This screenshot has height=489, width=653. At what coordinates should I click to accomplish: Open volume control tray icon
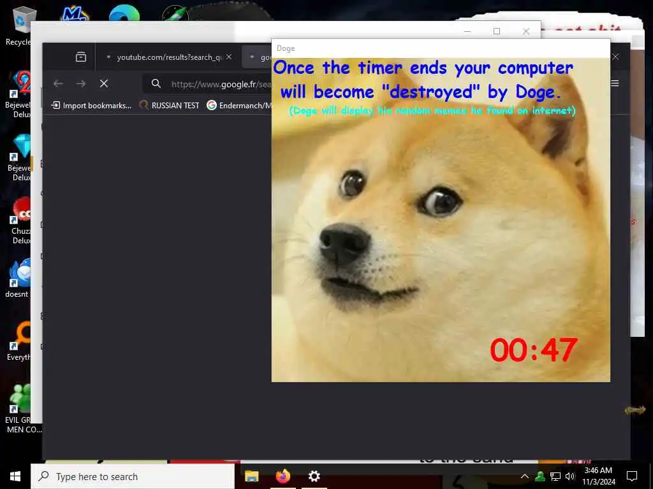[x=570, y=476]
